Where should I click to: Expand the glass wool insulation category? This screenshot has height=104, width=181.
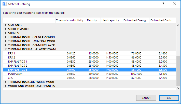tap(6, 37)
